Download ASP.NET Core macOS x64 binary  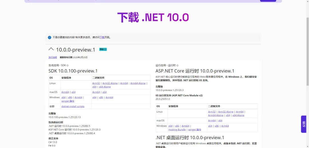[220, 121]
